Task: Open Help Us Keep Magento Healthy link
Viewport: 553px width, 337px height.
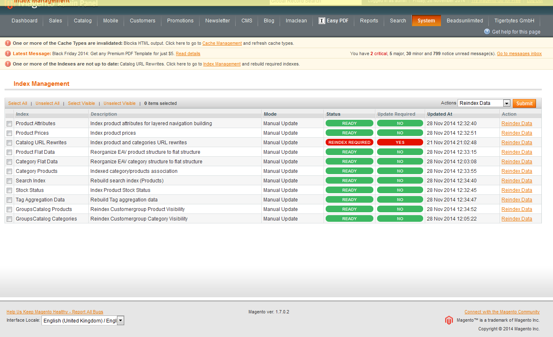Action: pos(55,312)
